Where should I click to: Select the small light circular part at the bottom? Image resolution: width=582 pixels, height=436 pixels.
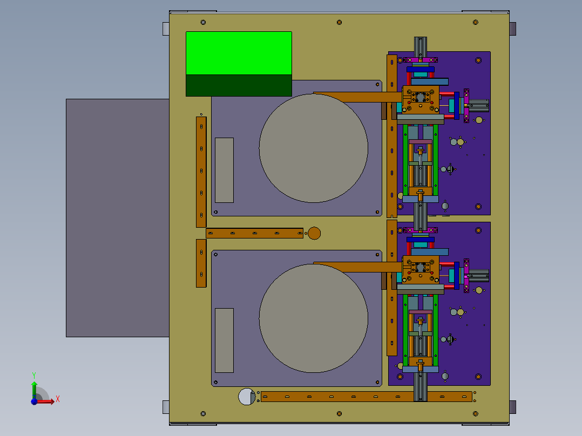pos(246,396)
